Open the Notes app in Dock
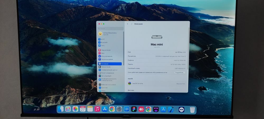This screenshot has height=119, width=264. [x=90, y=109]
